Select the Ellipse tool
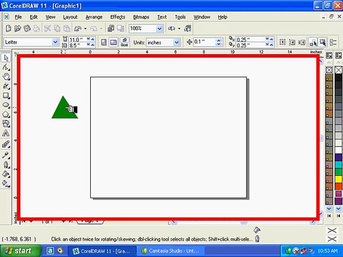343x257 pixels. coord(6,105)
